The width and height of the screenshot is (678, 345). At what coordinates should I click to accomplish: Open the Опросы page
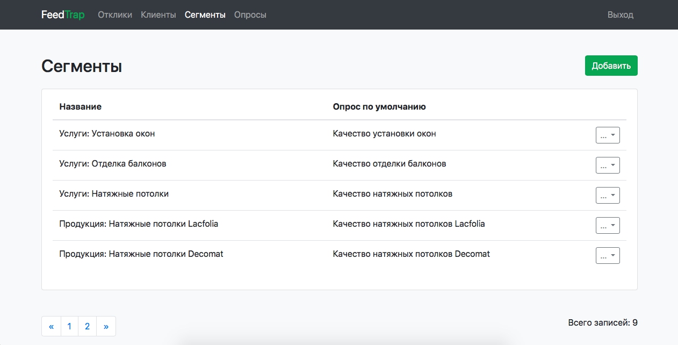click(250, 15)
